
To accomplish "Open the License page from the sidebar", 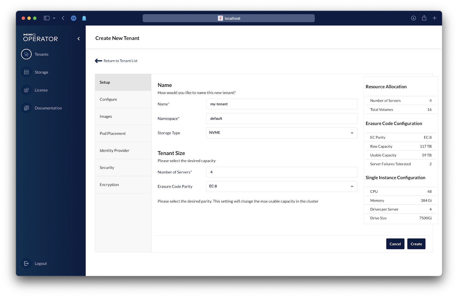I will [26, 90].
